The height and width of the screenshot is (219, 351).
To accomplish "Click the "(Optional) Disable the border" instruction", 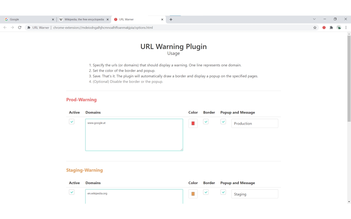I will coord(128,82).
